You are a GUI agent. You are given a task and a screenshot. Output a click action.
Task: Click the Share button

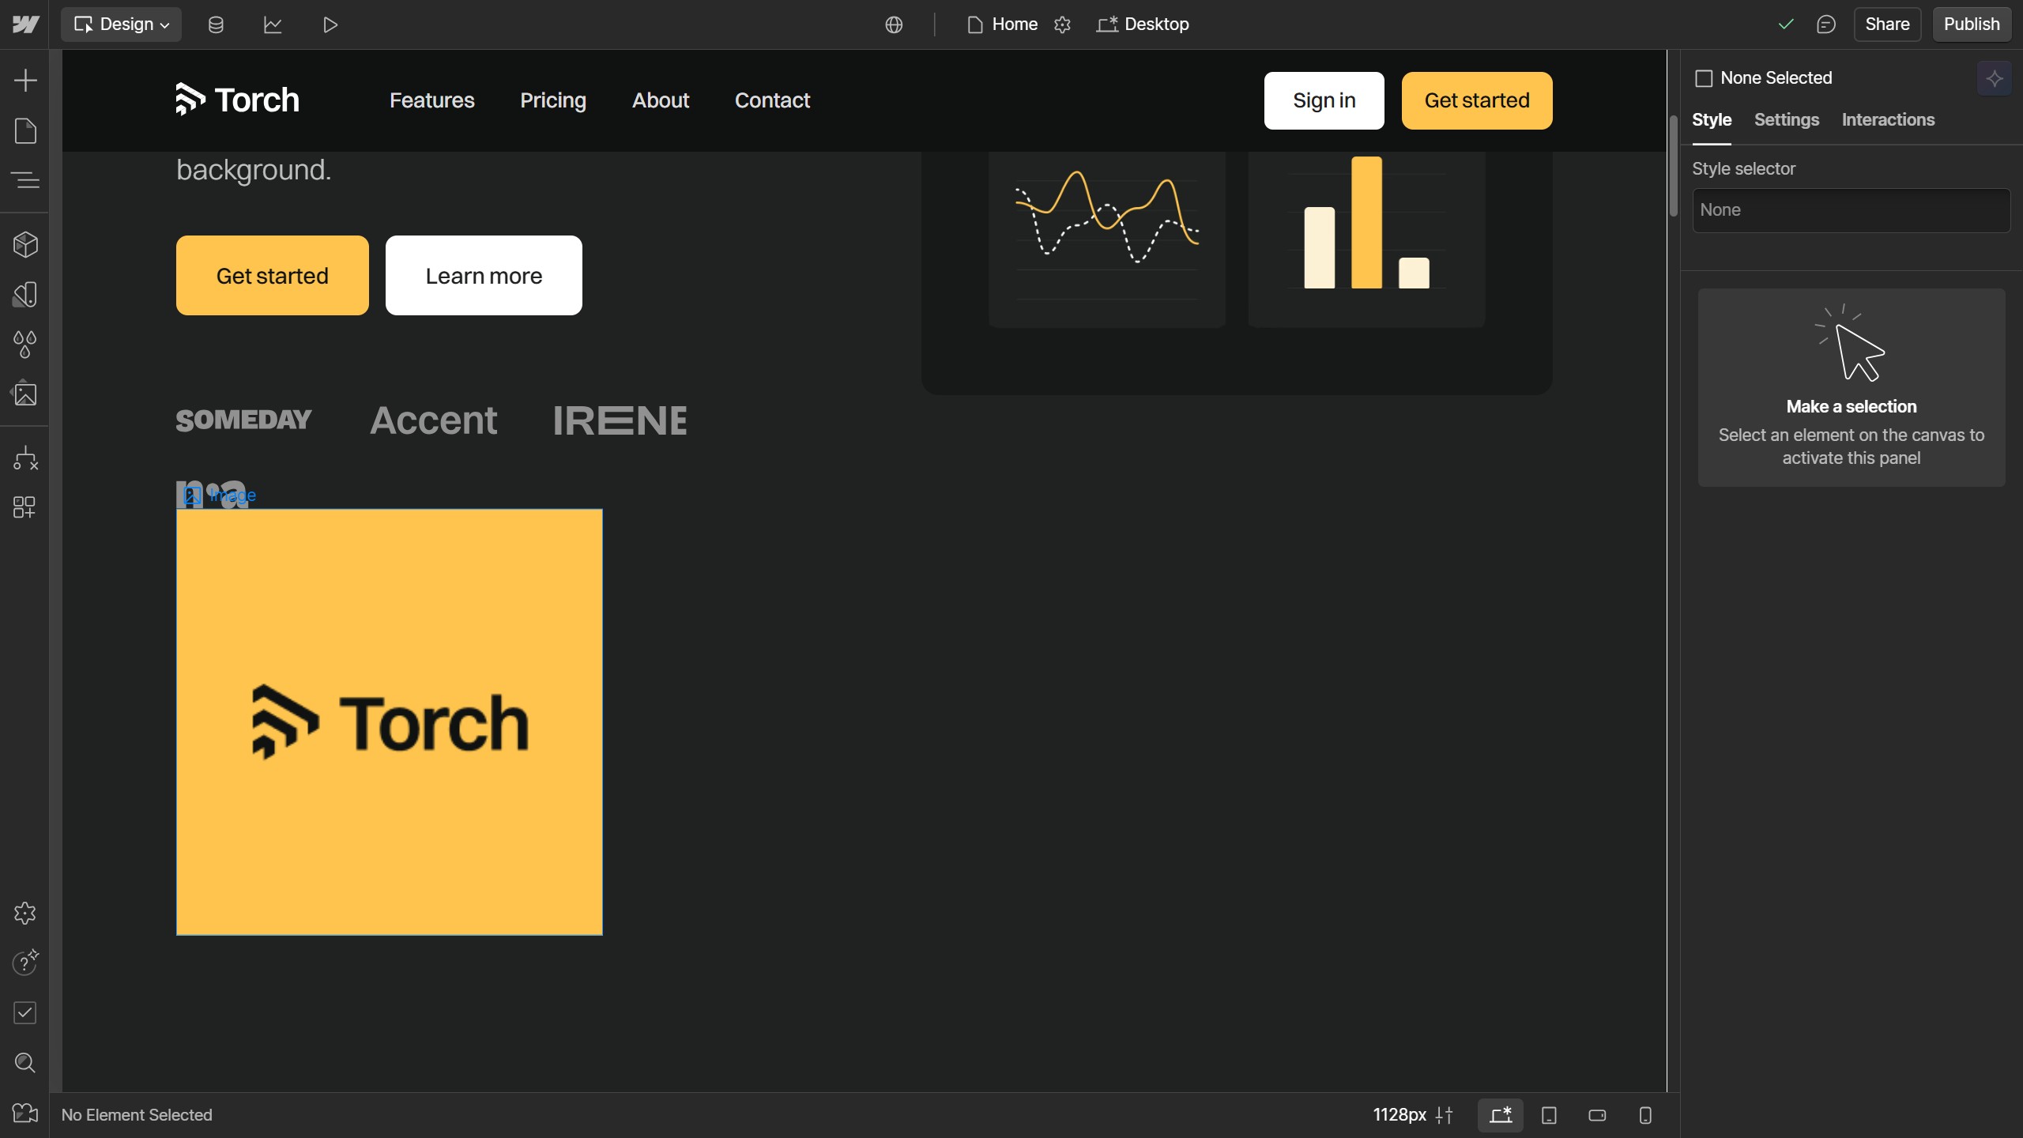tap(1887, 24)
